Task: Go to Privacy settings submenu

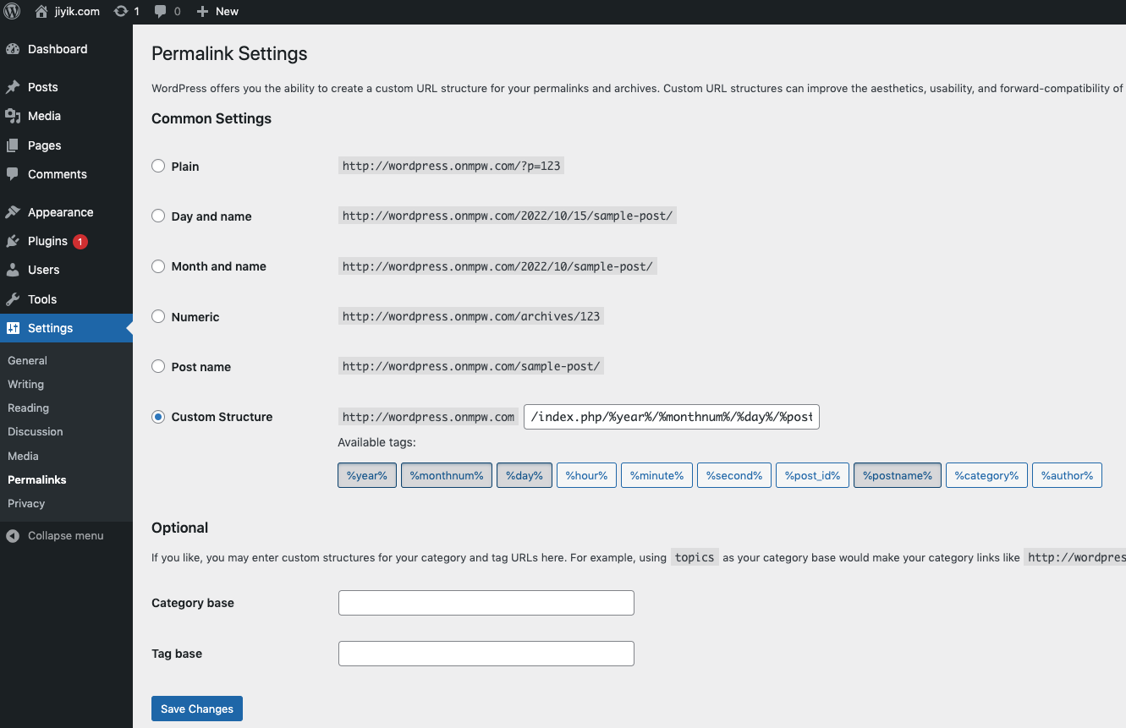Action: click(26, 503)
